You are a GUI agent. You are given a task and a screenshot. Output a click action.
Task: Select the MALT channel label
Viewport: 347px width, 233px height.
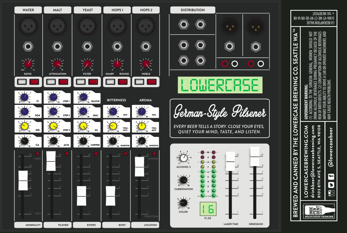click(57, 10)
